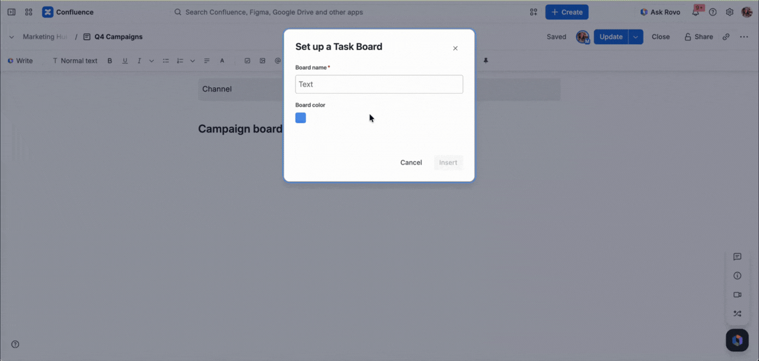Cancel the Task Board setup

point(411,163)
